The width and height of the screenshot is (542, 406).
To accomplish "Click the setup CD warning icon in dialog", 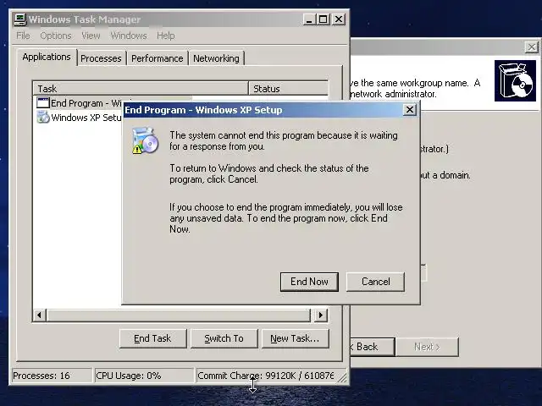I will (145, 140).
